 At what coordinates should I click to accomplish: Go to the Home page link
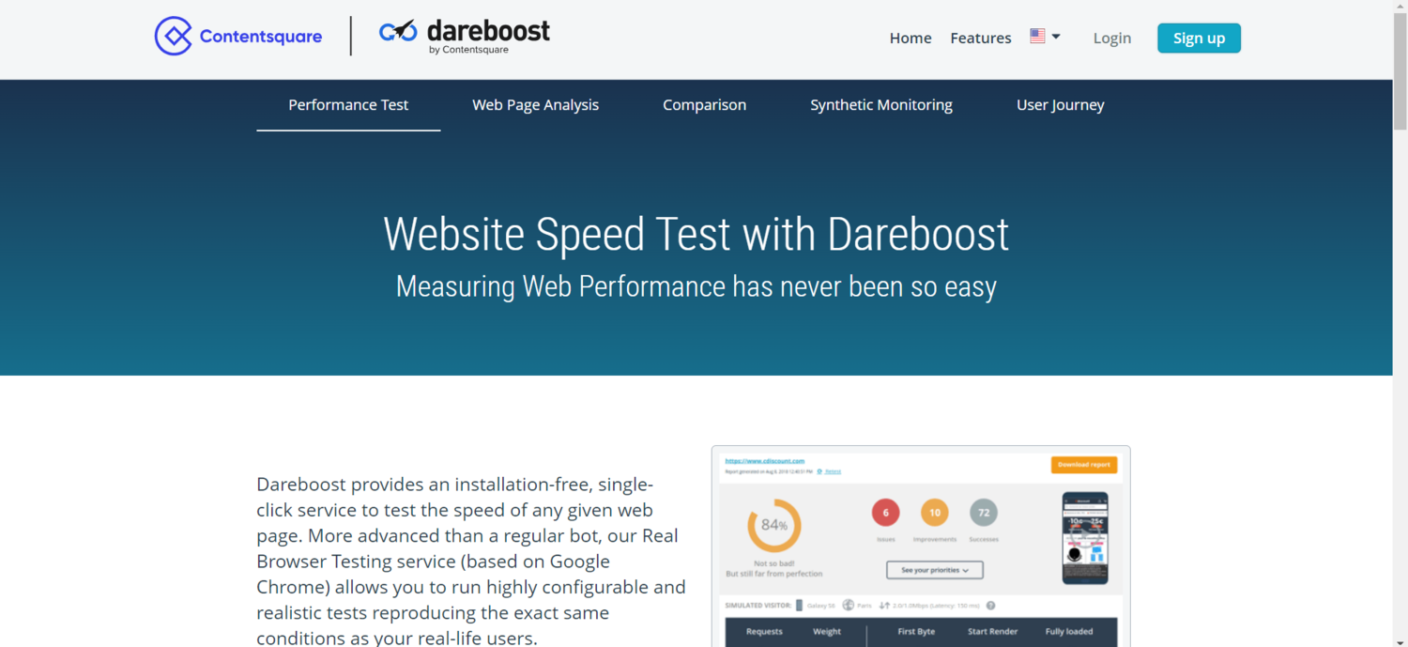click(x=911, y=39)
